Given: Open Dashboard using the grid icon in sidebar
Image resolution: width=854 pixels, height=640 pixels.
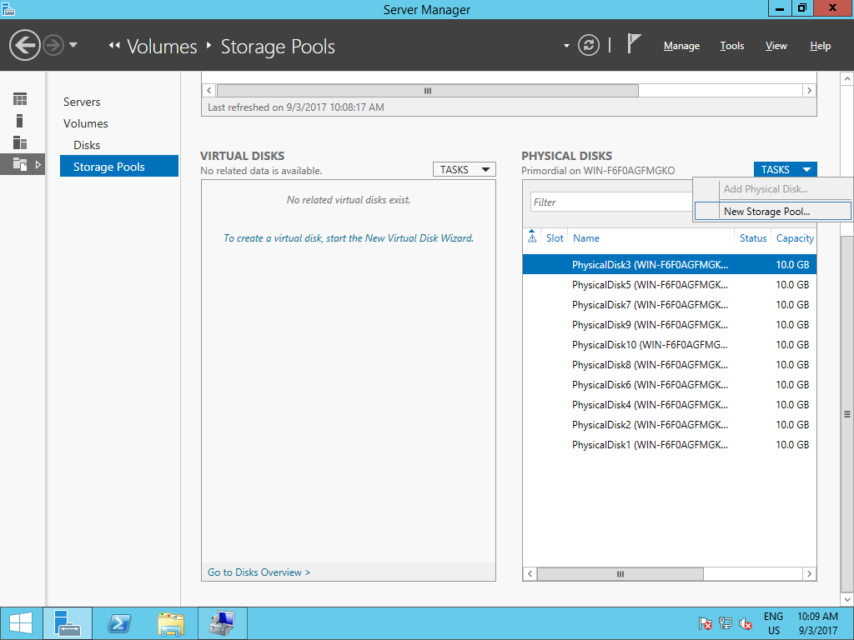Looking at the screenshot, I should pos(19,98).
